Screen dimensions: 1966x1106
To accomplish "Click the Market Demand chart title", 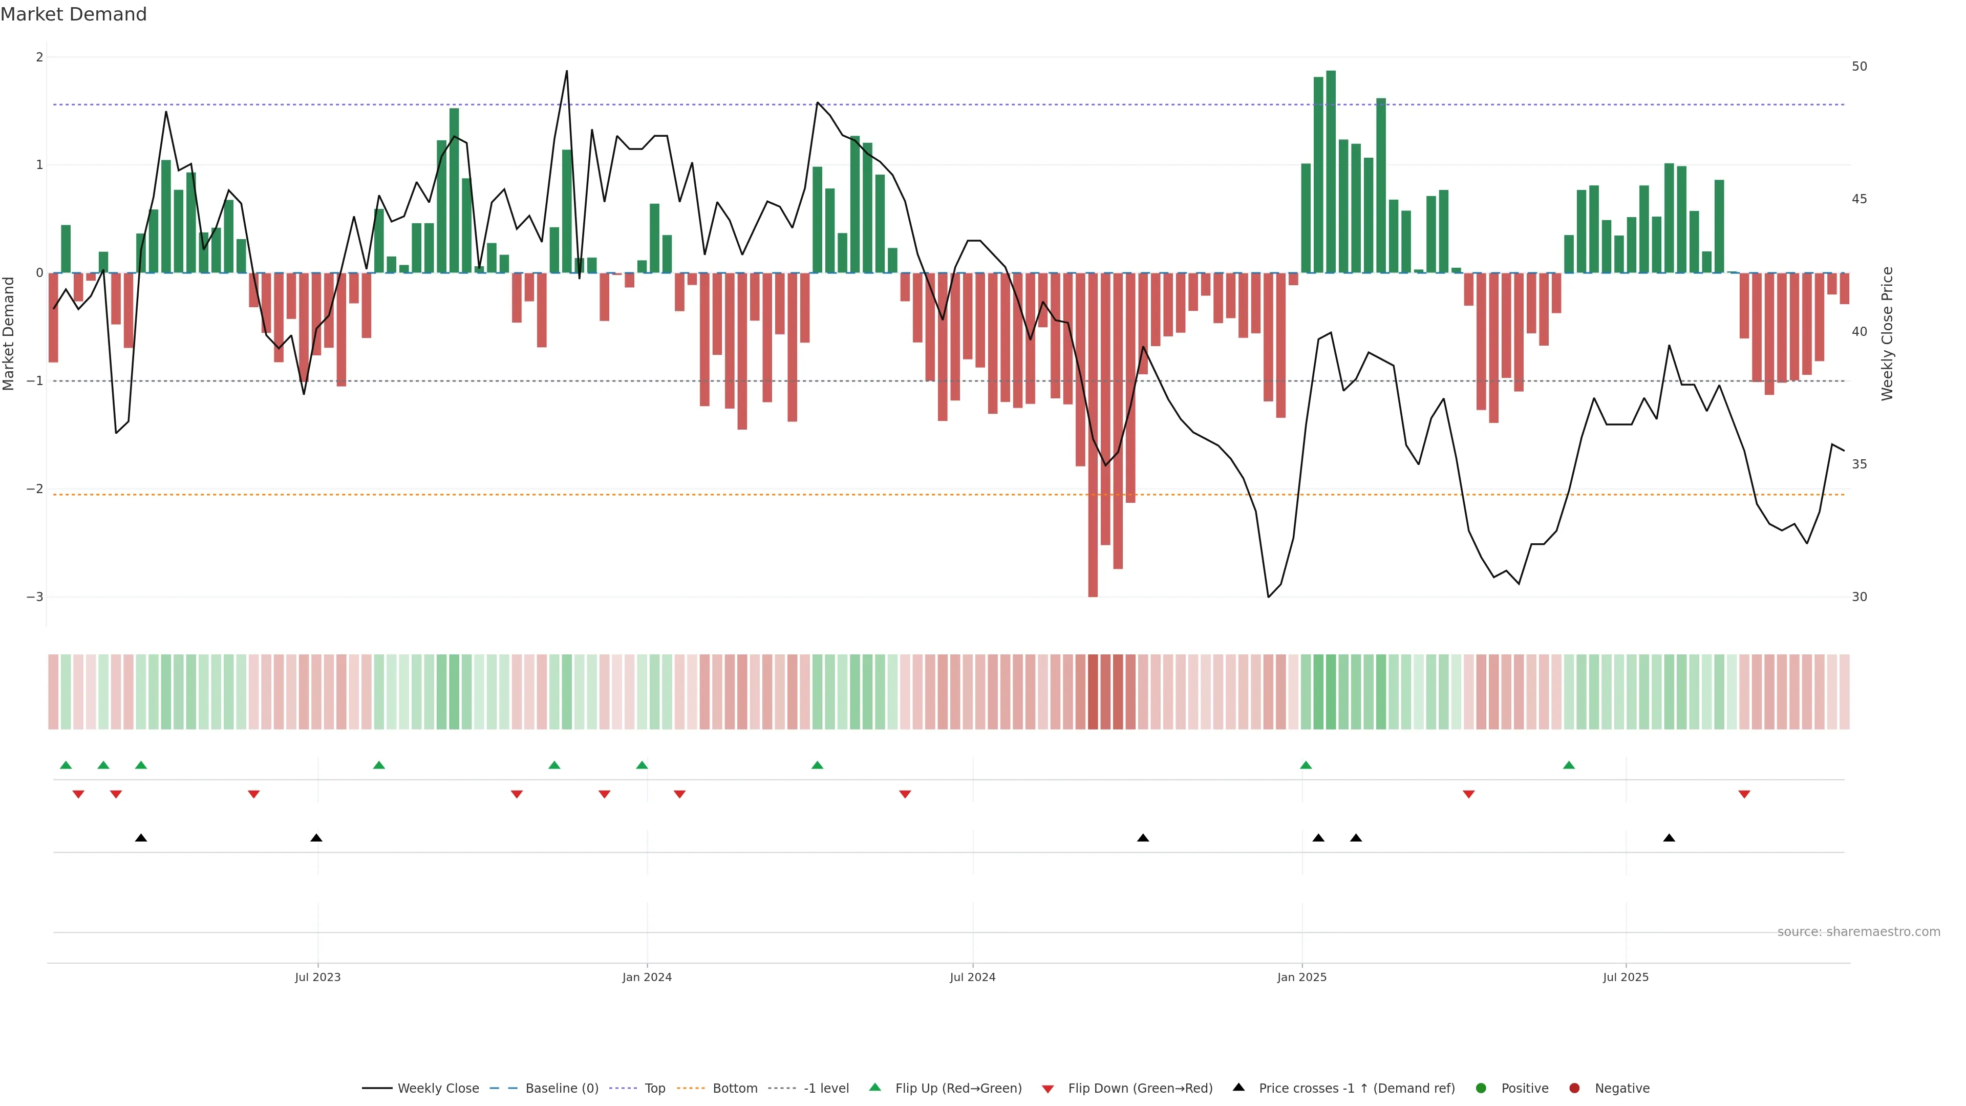I will [x=73, y=14].
